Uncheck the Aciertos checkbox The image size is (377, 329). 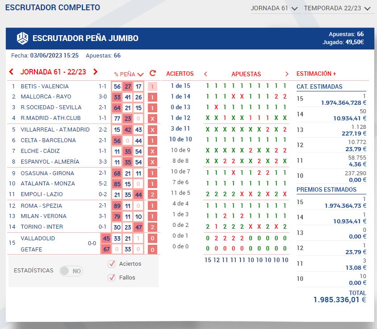[111, 264]
